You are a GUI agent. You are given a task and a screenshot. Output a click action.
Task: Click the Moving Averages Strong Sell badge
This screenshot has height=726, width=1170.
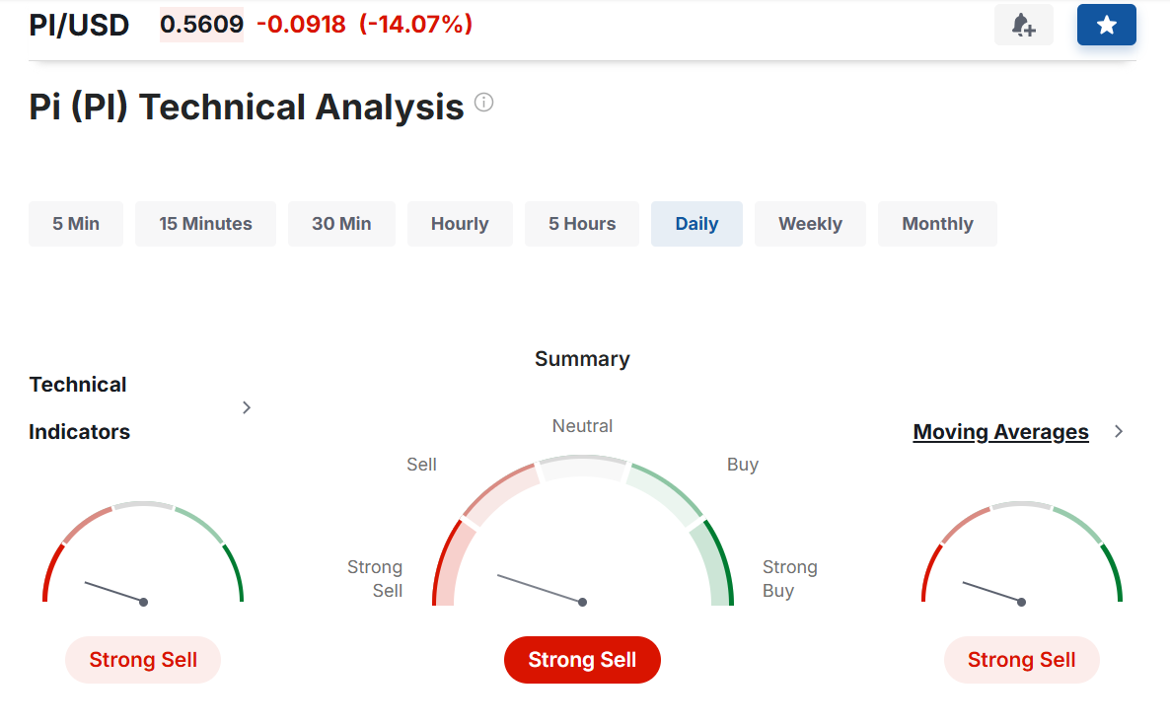[x=1021, y=660]
